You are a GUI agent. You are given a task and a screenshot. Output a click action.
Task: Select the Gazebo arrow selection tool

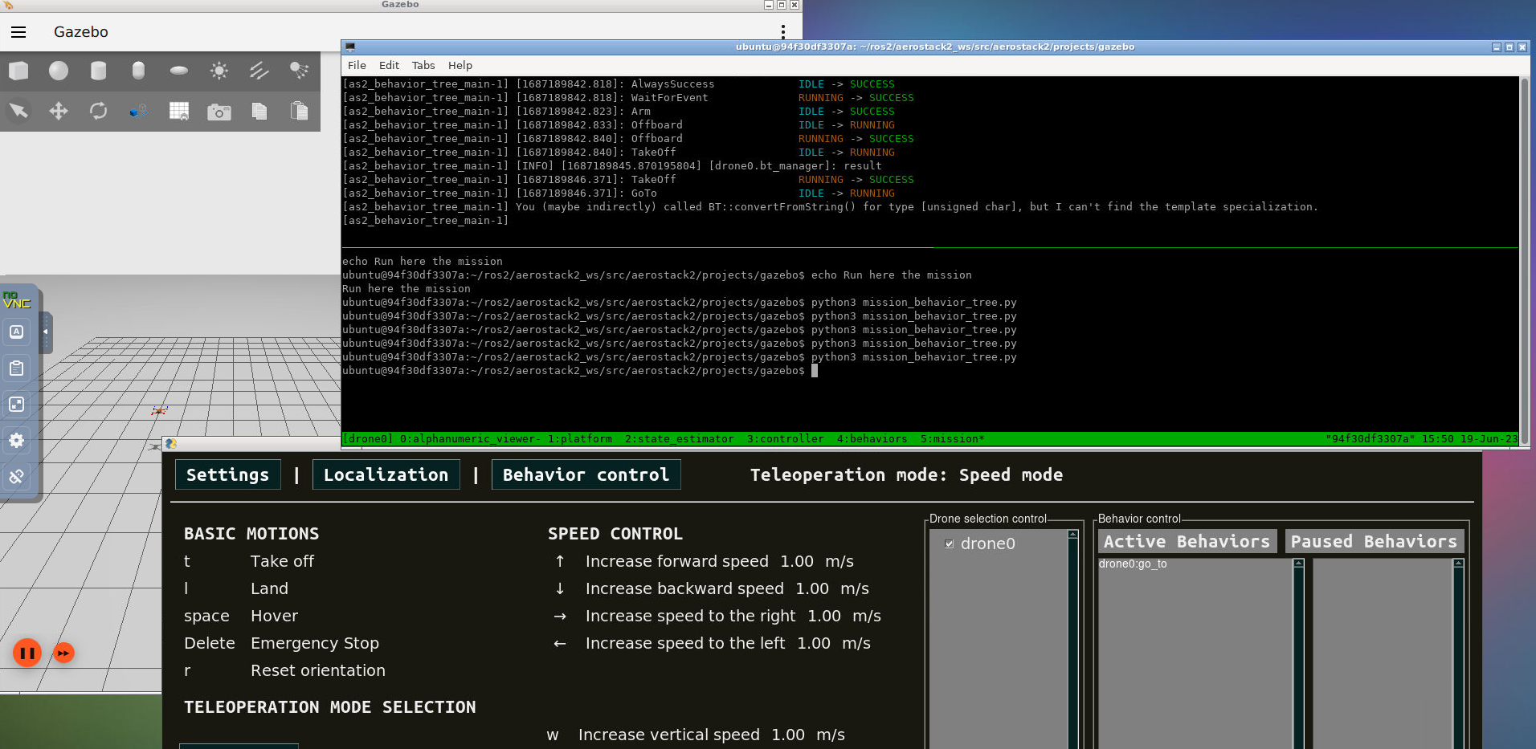pos(18,111)
